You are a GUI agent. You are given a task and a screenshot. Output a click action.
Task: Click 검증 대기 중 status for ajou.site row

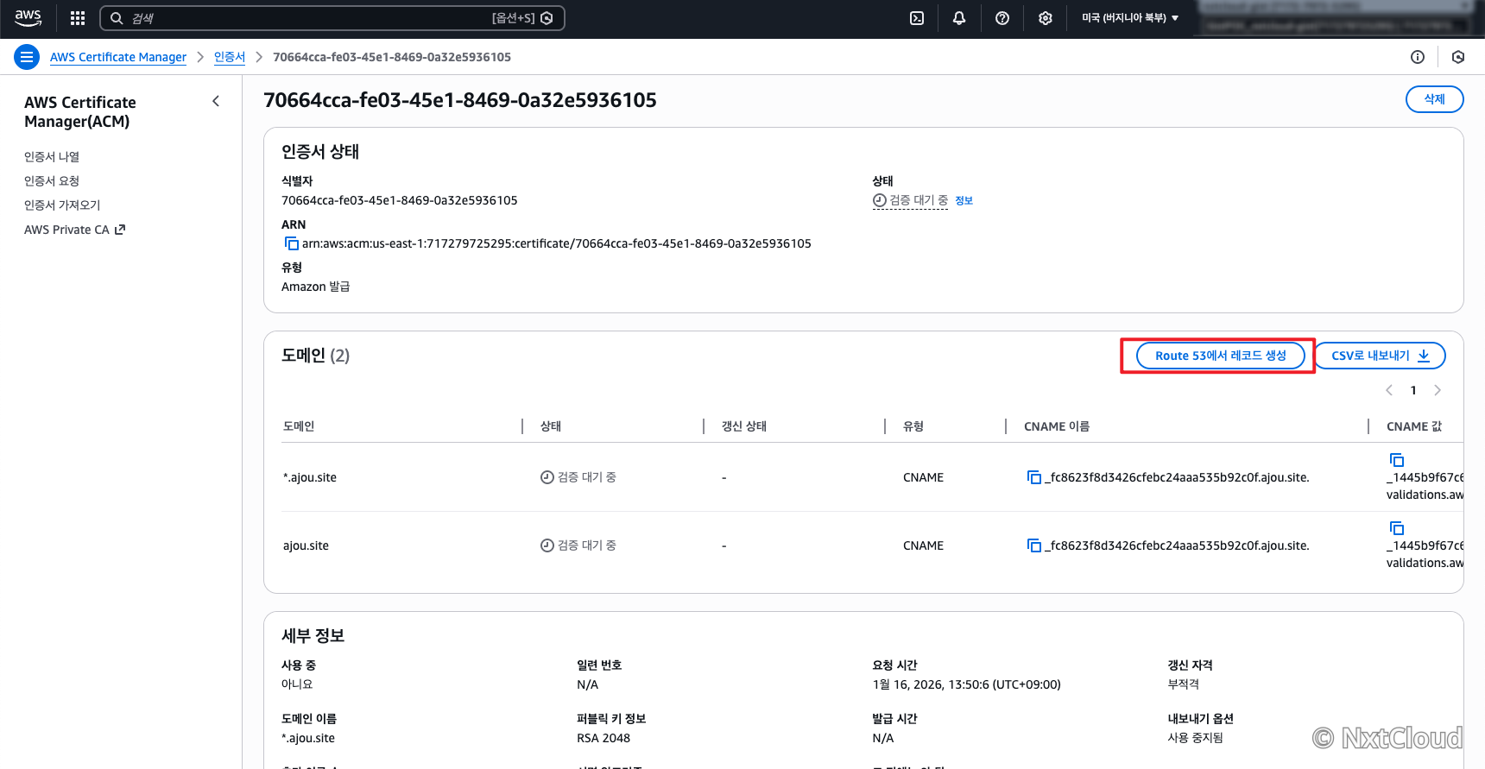(578, 545)
